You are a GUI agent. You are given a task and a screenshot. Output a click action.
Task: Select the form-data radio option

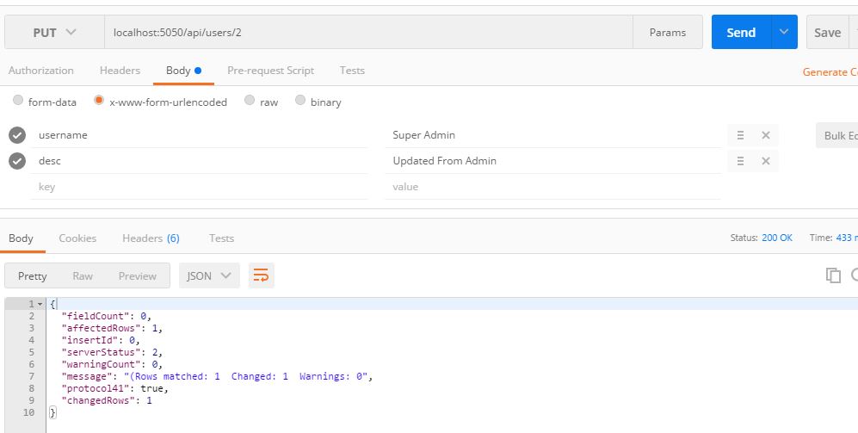click(18, 101)
